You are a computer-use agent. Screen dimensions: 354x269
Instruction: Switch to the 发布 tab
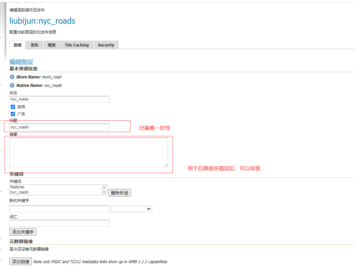point(35,45)
